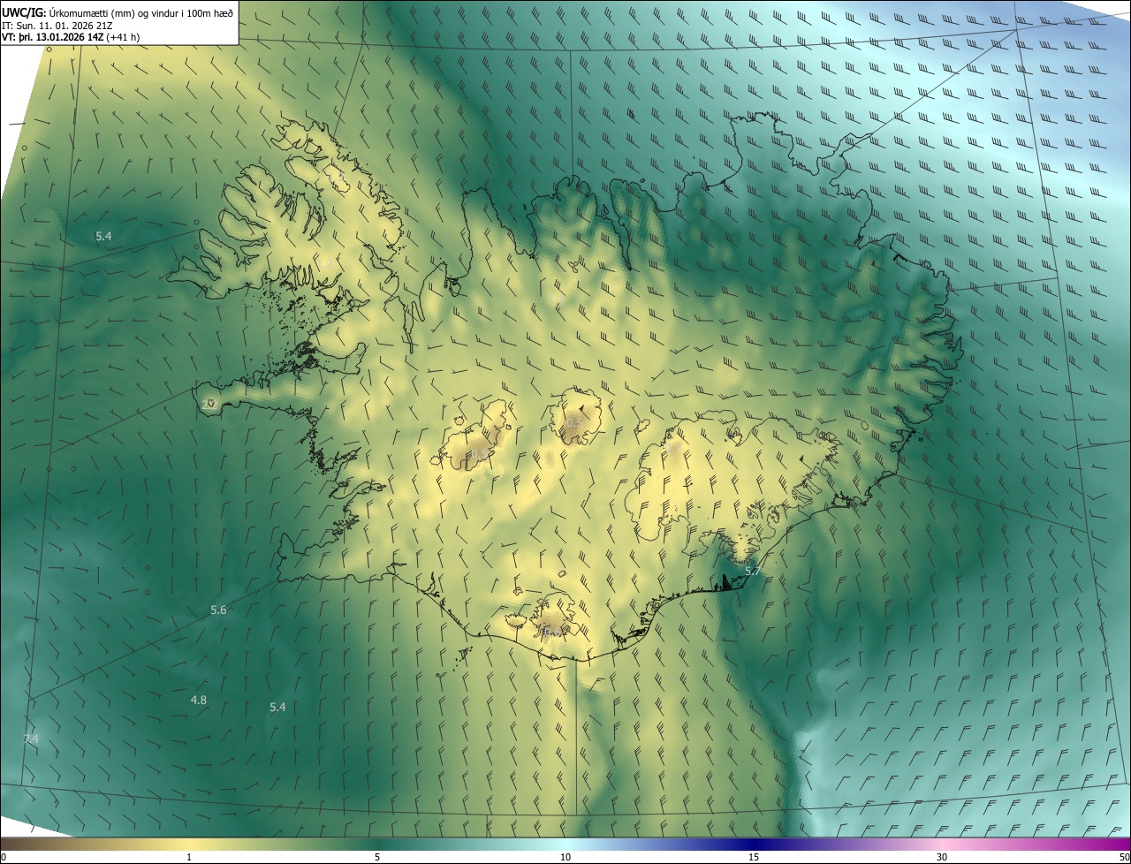Click the 0.5 value on the Hofsjökull glacier

[574, 423]
